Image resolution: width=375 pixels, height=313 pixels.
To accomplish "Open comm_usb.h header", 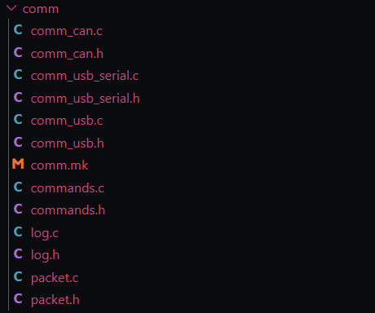I will pyautogui.click(x=68, y=143).
